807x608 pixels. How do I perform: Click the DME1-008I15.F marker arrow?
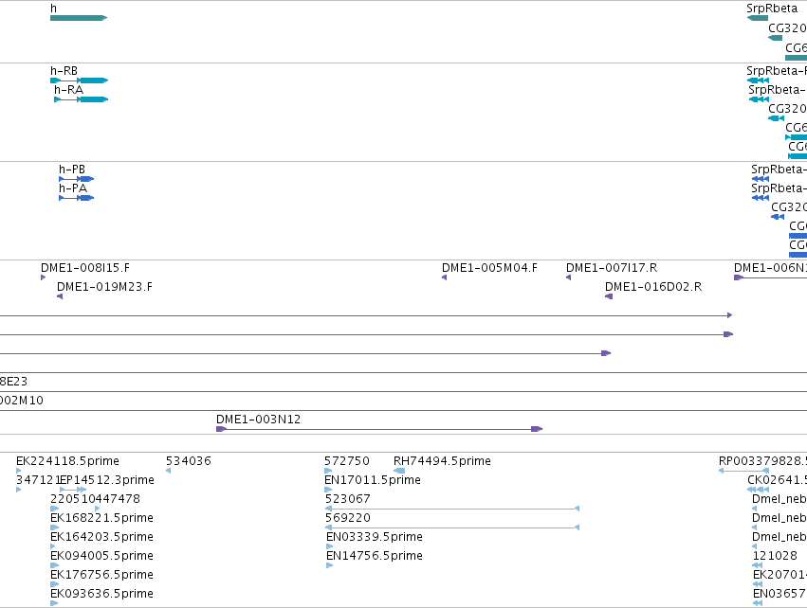pyautogui.click(x=44, y=277)
